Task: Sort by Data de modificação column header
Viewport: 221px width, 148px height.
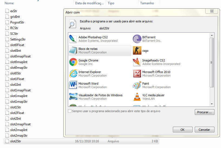Action: click(x=89, y=3)
